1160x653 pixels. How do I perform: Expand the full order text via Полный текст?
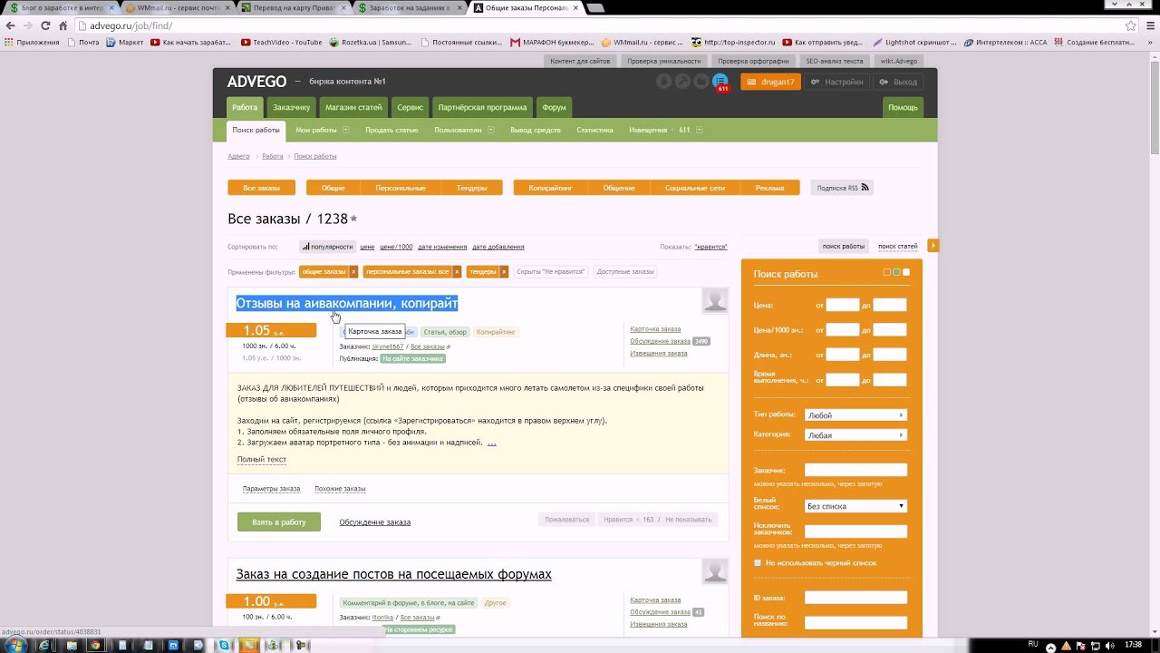pyautogui.click(x=262, y=460)
